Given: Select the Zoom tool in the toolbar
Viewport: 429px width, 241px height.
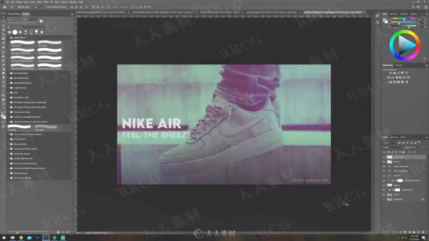Looking at the screenshot, I should pos(4,104).
